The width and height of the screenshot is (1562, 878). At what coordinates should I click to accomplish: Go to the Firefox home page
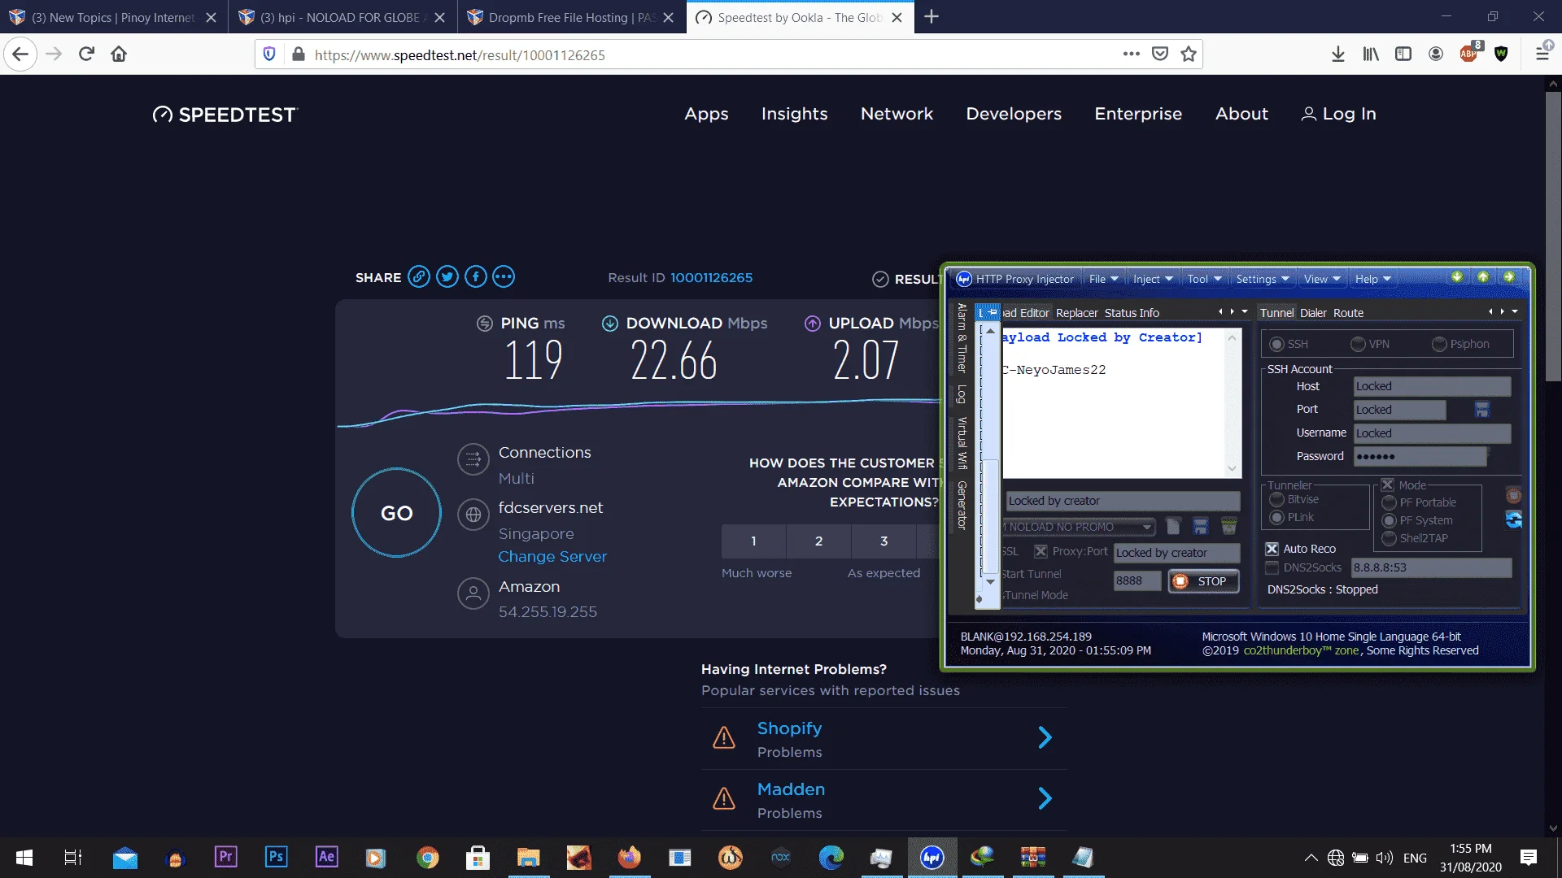(119, 54)
